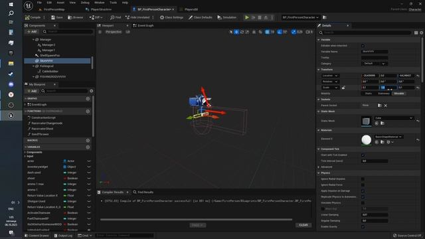The height and width of the screenshot is (239, 425).
Task: Click the Find toolbar button
Action: [x=116, y=17]
